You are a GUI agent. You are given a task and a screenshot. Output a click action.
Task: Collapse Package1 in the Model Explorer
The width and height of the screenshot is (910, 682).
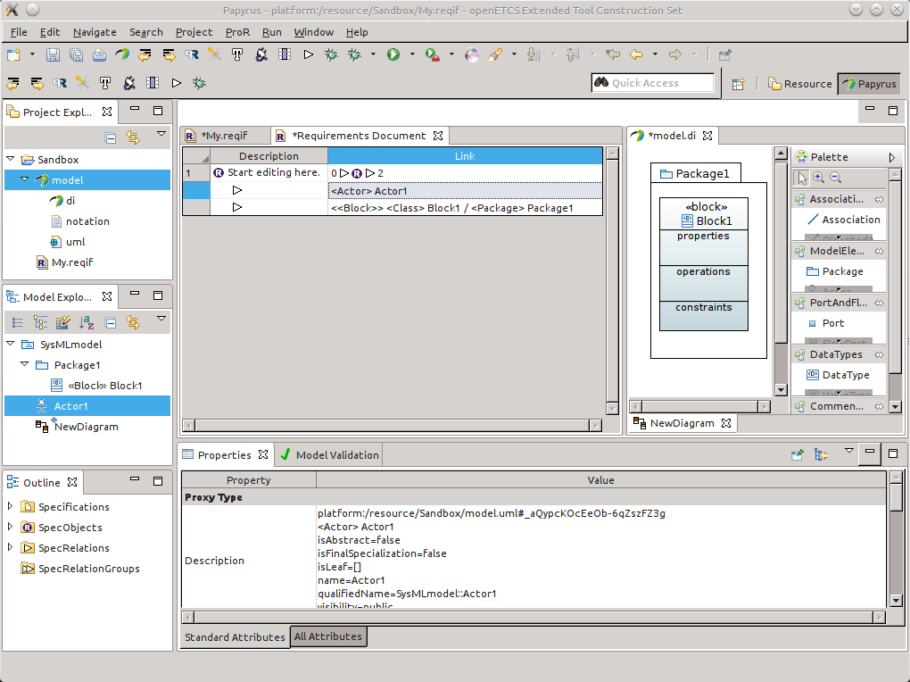pos(25,365)
